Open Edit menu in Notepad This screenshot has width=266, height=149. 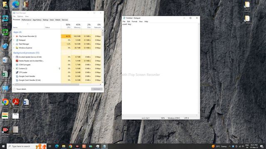128,22
